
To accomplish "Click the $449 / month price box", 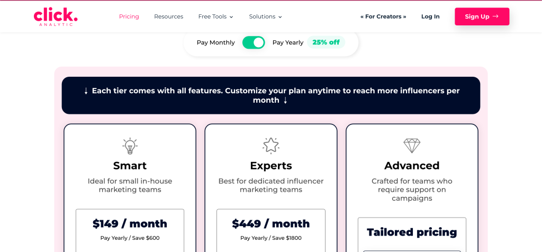I will pyautogui.click(x=271, y=229).
